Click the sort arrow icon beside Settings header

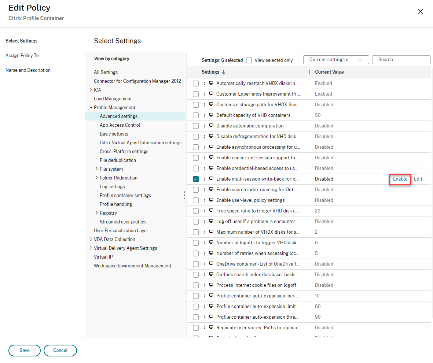224,72
